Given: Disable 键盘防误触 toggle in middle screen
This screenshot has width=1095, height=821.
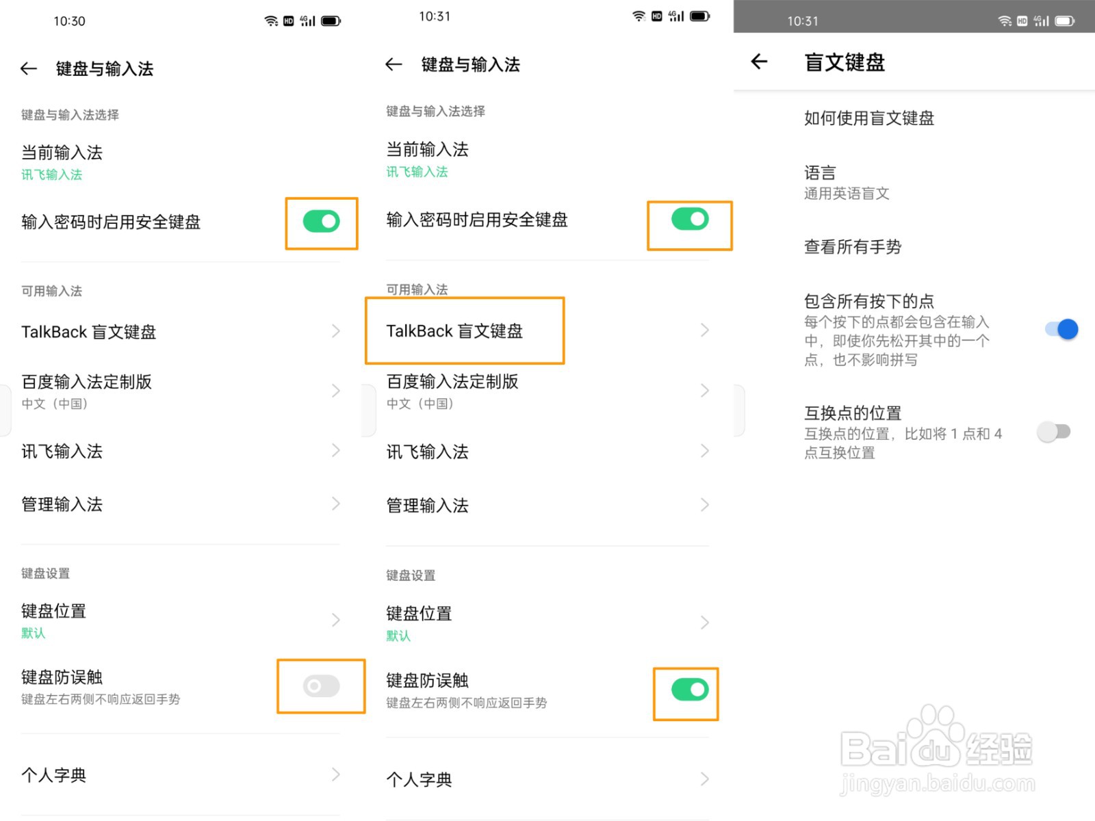Looking at the screenshot, I should tap(690, 690).
